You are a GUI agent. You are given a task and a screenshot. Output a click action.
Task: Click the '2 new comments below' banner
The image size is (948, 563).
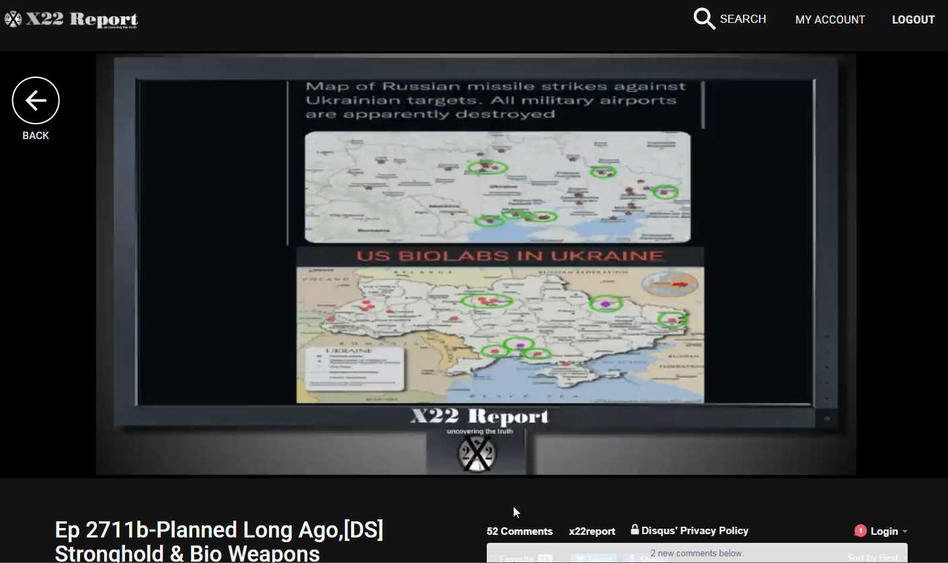[x=697, y=553]
